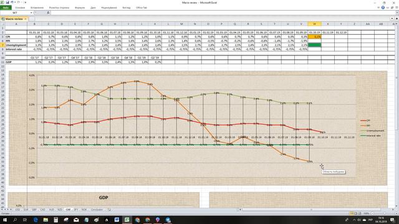Click the CPI legend entry in chart

[365, 120]
